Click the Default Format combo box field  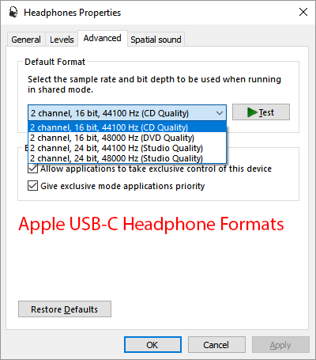click(127, 113)
